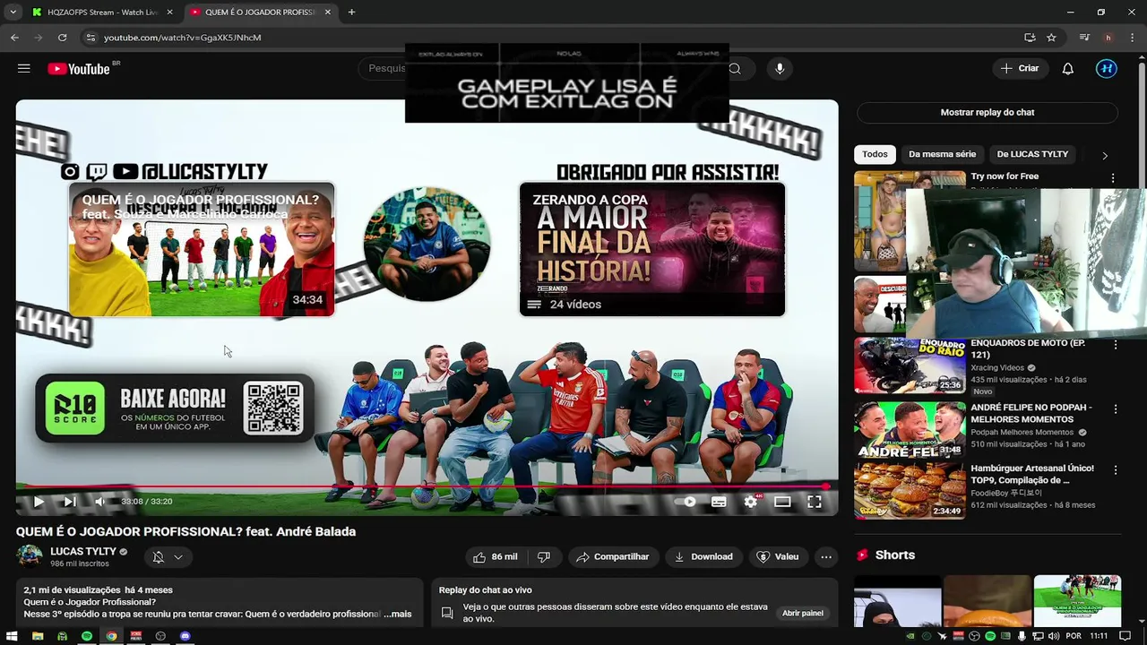
Task: Open the Criar (create) button
Action: coord(1020,69)
